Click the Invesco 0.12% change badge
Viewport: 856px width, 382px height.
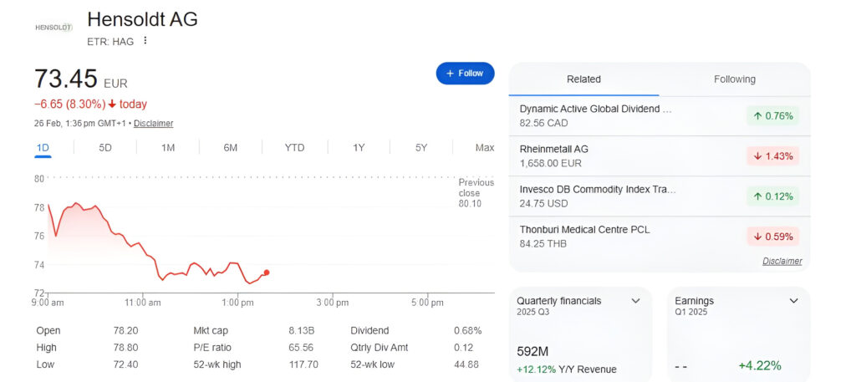click(772, 196)
